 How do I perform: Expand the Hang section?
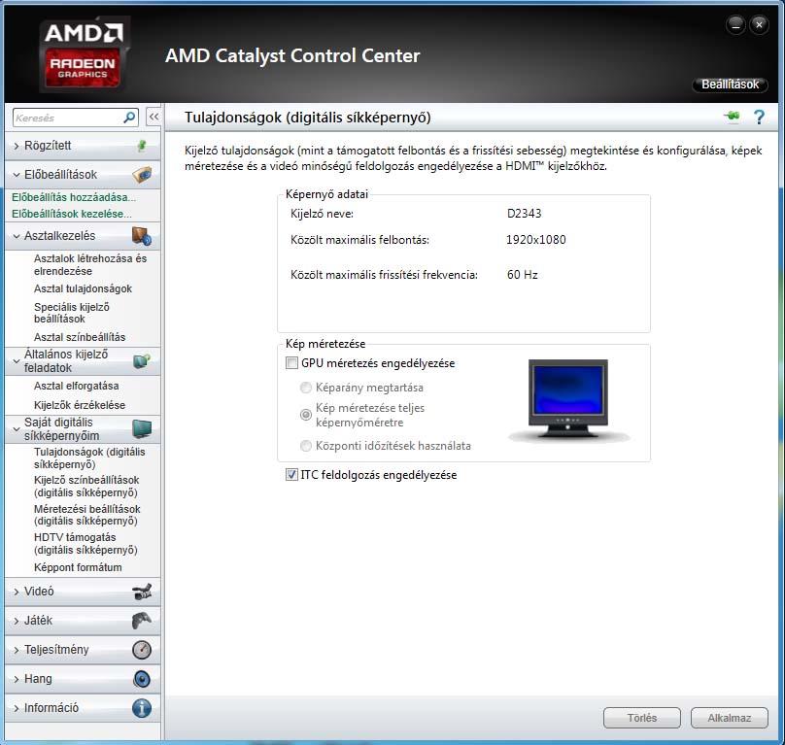point(17,679)
